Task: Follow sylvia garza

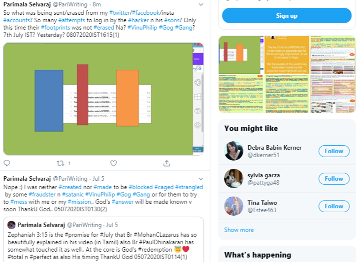Action: tap(334, 179)
